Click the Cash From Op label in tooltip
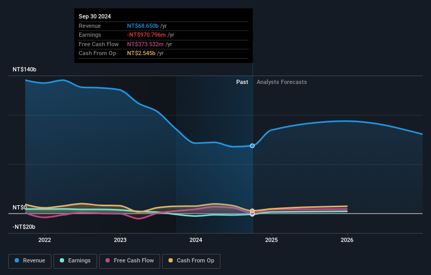 click(x=97, y=54)
